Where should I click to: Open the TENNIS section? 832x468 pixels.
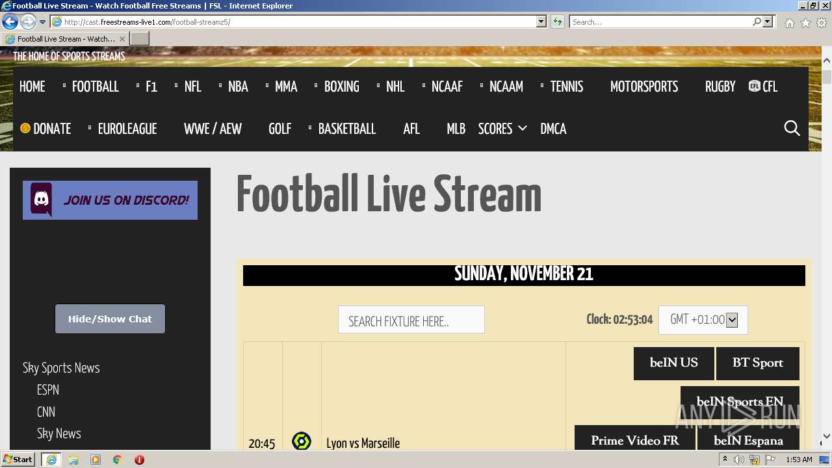tap(567, 86)
